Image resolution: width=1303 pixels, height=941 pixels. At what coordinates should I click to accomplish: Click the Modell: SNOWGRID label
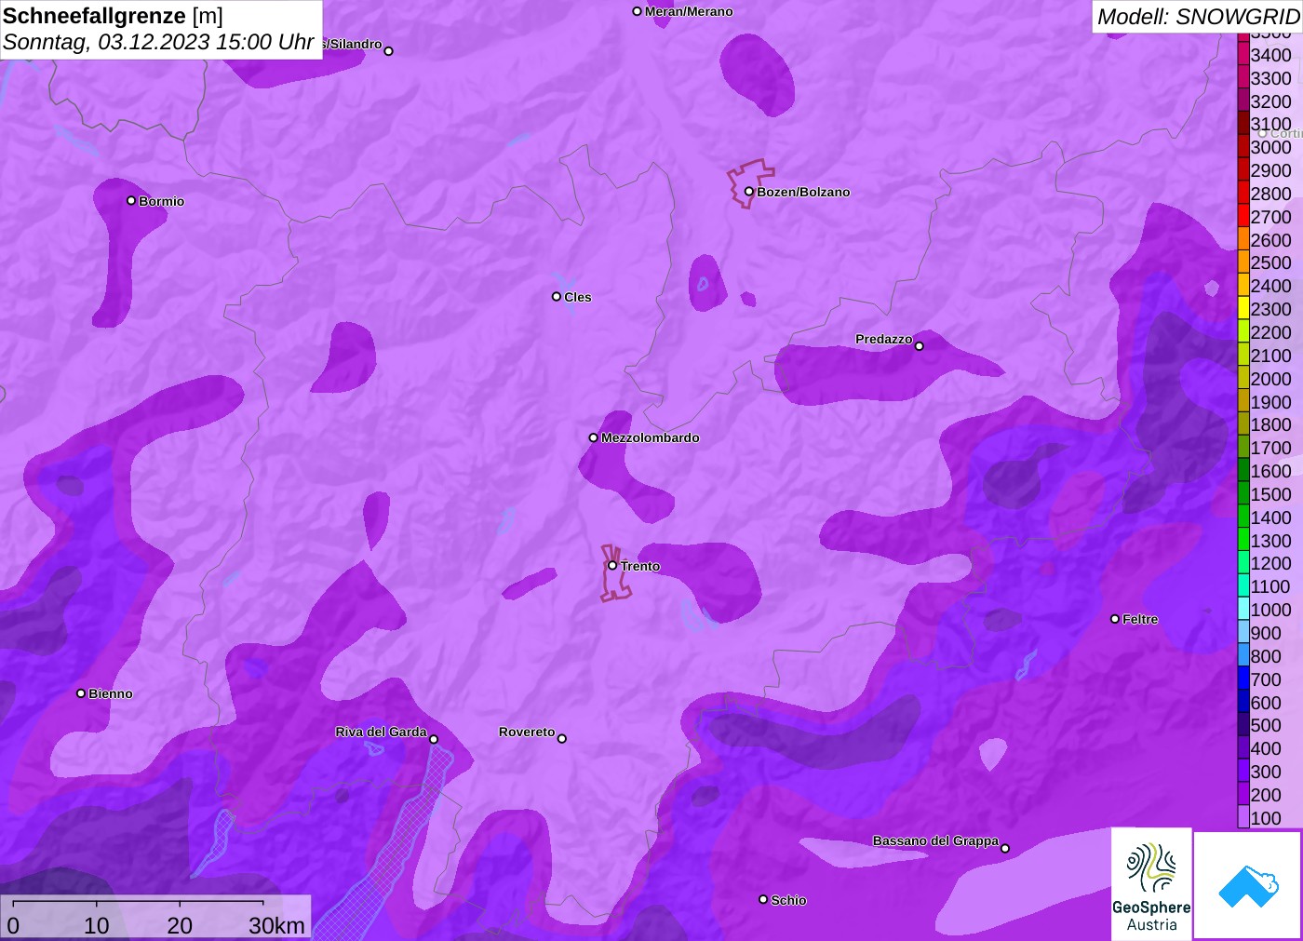[1198, 17]
